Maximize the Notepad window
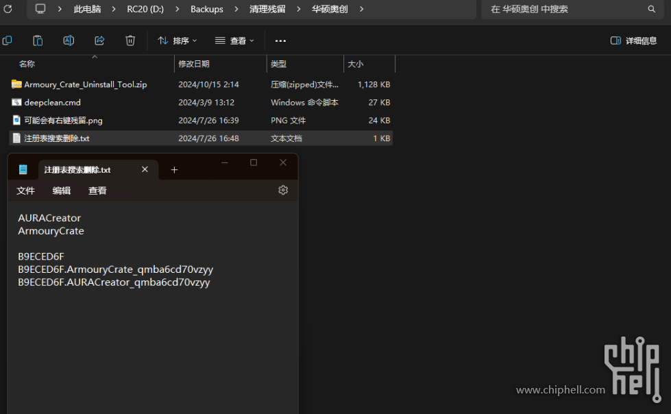This screenshot has width=671, height=414. 254,162
